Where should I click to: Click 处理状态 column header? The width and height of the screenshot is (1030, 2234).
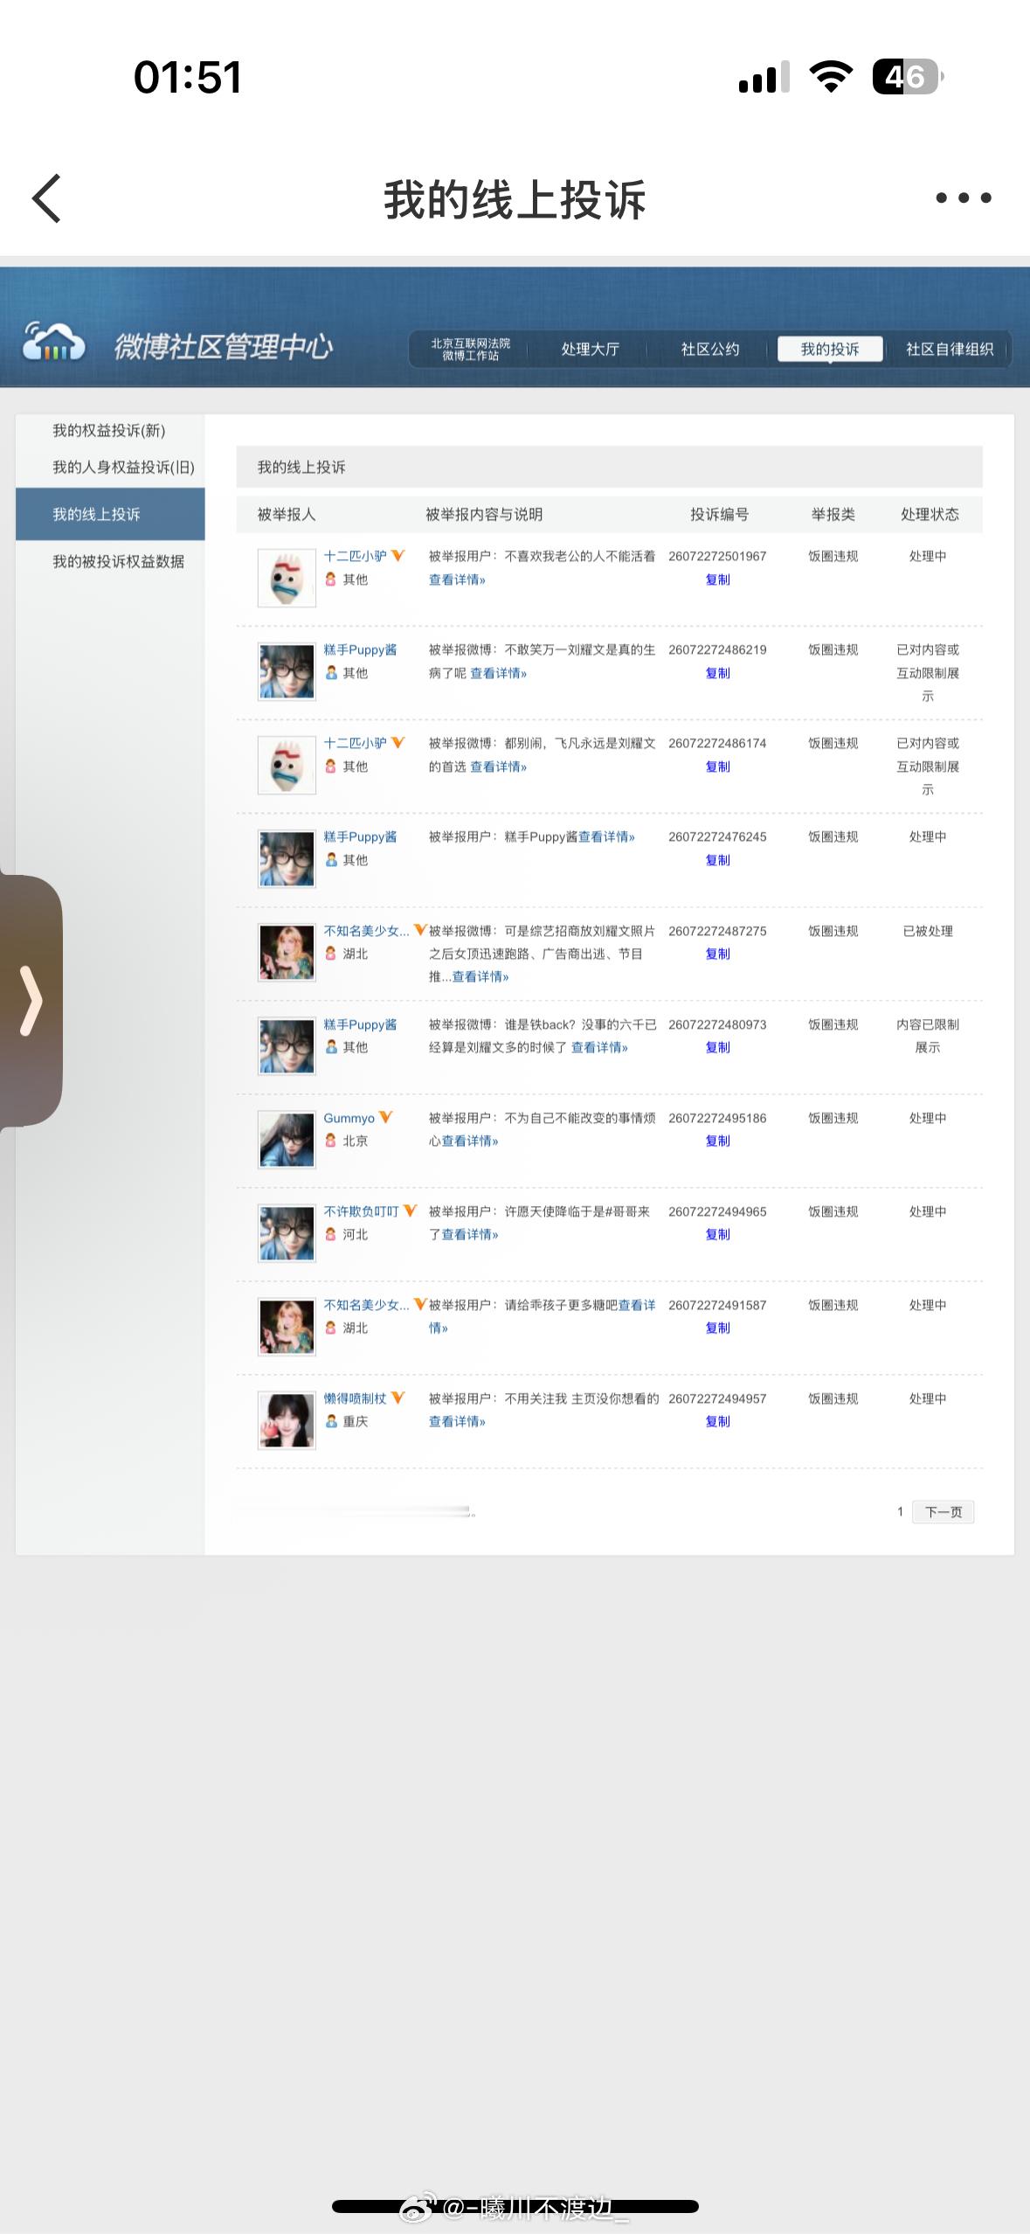(x=930, y=514)
